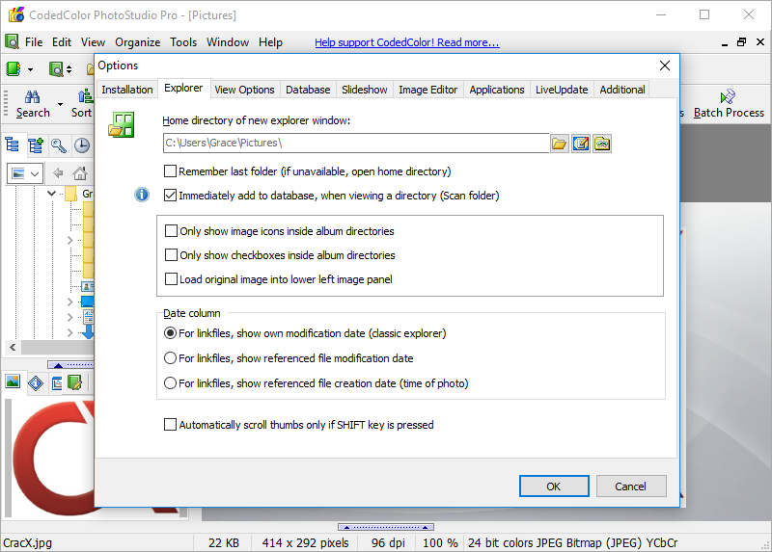Check Only show checkboxes inside album directories
The image size is (772, 552).
click(171, 255)
